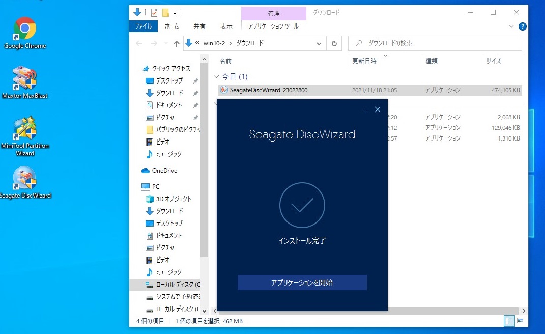Click Properties icon in Explorer quick access toolbar
The image size is (545, 334).
pyautogui.click(x=154, y=13)
